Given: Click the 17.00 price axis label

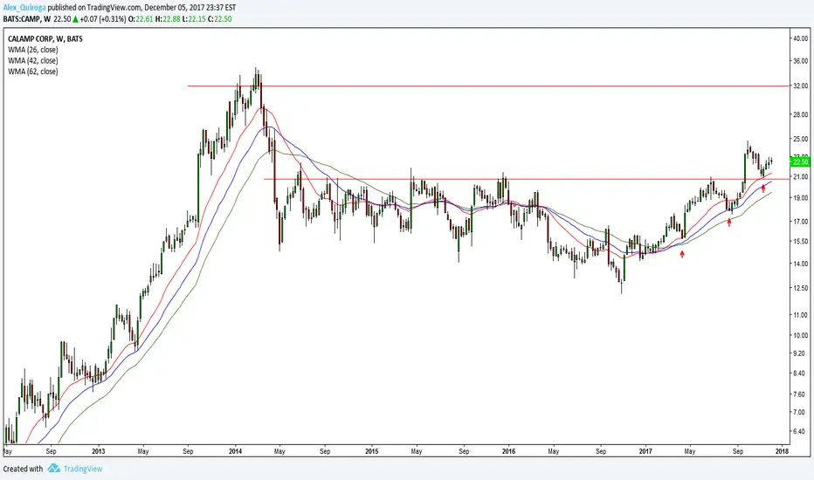Looking at the screenshot, I should click(x=800, y=222).
